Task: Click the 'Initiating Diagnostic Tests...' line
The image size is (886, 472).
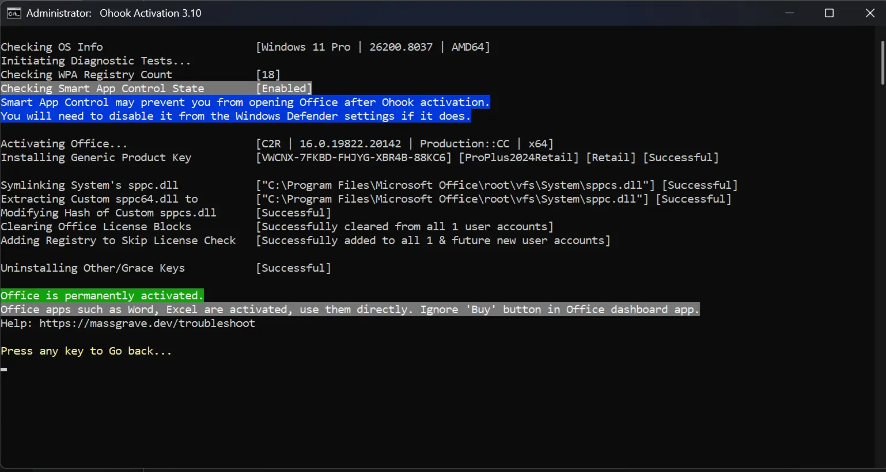Action: click(x=96, y=61)
